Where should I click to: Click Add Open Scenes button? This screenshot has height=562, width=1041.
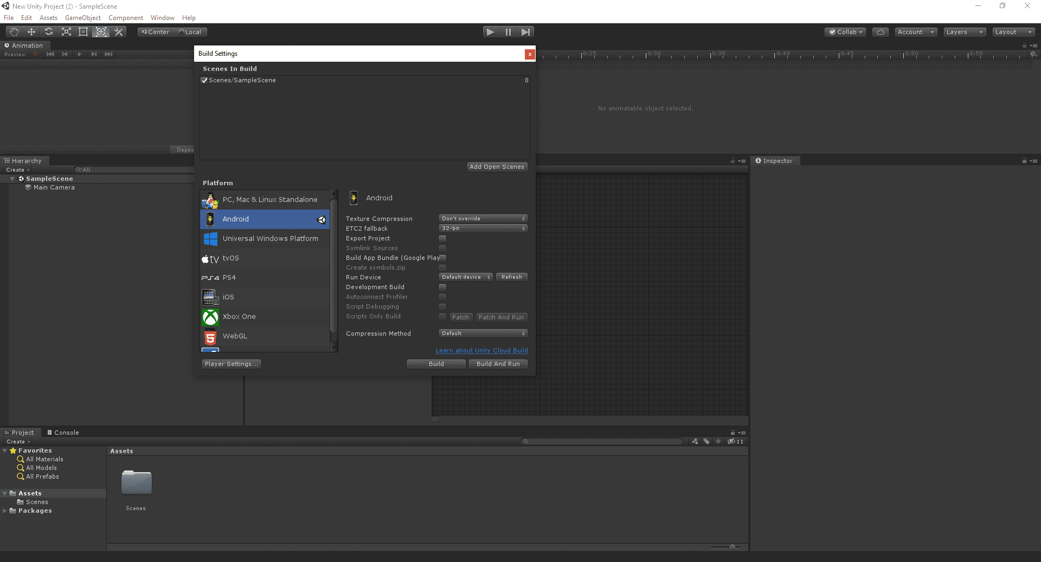pos(497,167)
